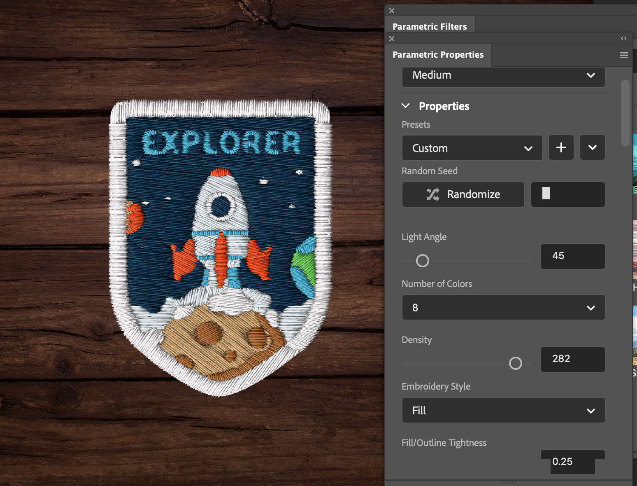Image resolution: width=637 pixels, height=486 pixels.
Task: Click the properties panel scrollbar
Action: (625, 113)
